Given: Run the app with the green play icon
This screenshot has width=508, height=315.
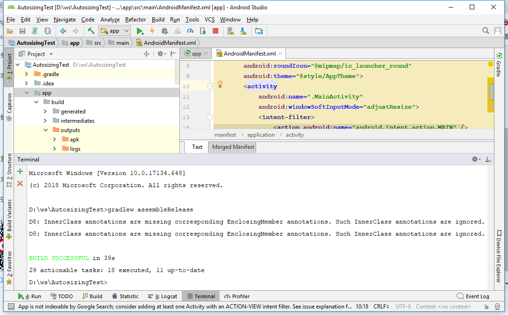Looking at the screenshot, I should [x=140, y=31].
